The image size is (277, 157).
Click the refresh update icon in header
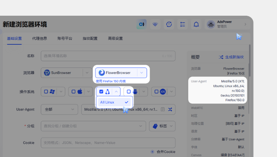tap(169, 24)
